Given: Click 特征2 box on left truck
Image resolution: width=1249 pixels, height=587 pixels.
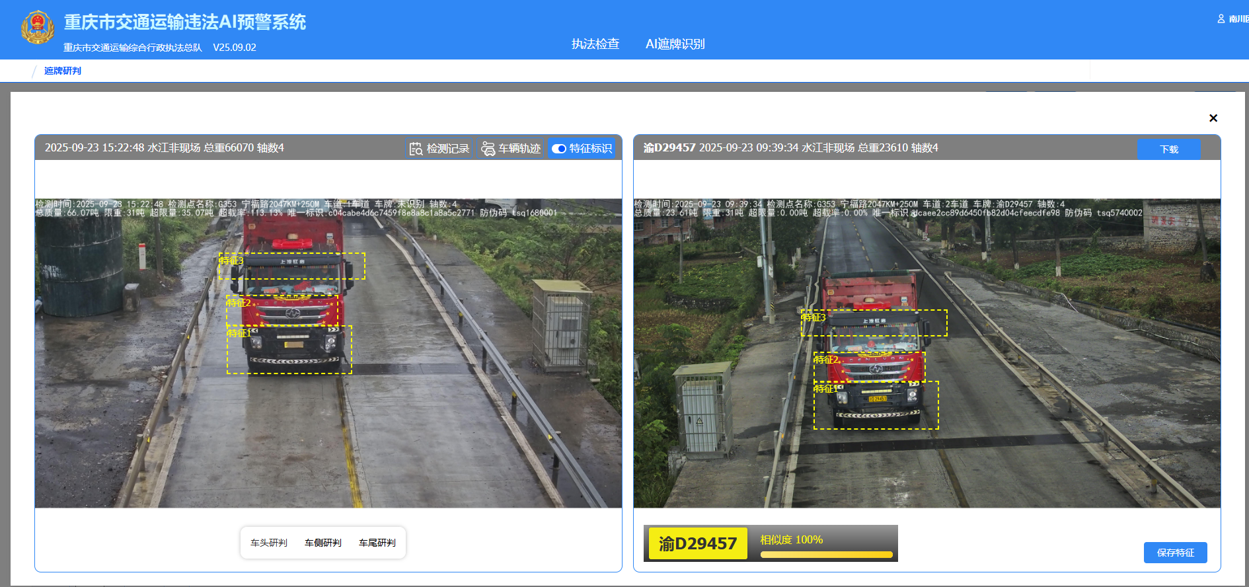Looking at the screenshot, I should (282, 310).
